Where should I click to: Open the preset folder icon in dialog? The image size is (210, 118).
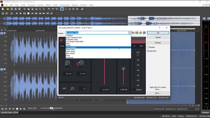click(133, 33)
